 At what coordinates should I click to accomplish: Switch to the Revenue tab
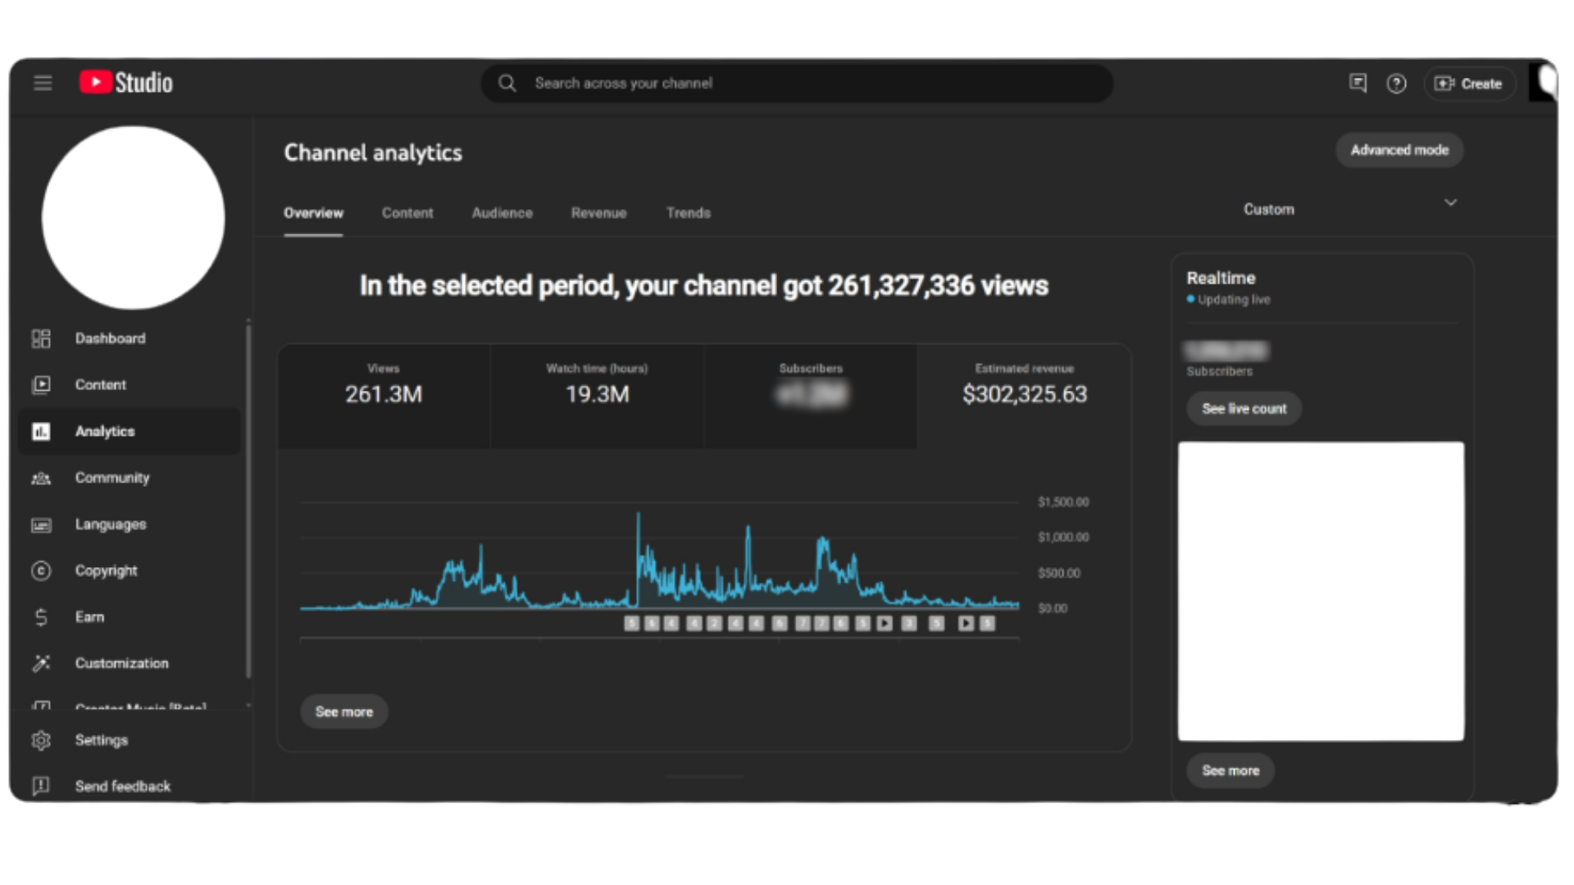598,213
